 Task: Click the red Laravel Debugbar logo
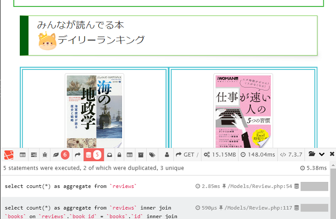click(9, 155)
